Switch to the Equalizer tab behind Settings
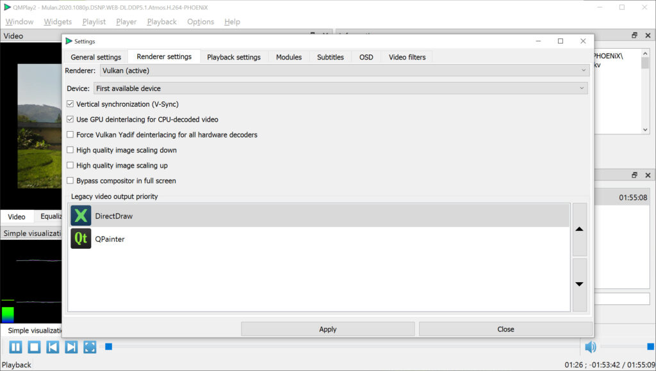The image size is (656, 371). pos(47,216)
